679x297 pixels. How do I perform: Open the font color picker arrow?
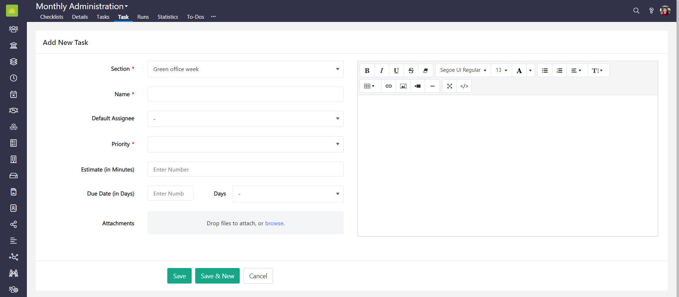click(530, 70)
